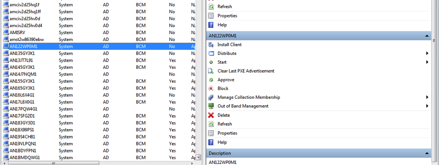Screen dimensions: 439x165
Task: Click computer icon beside amciv2d25hq1f
Action: coord(6,5)
